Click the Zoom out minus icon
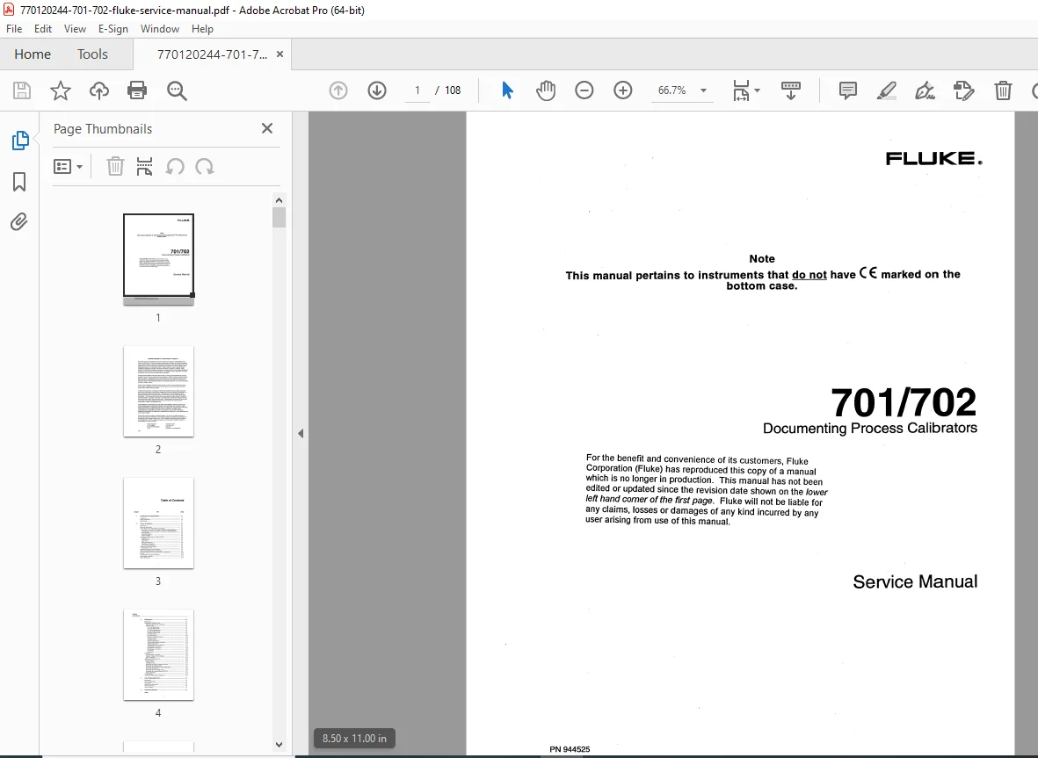Image resolution: width=1038 pixels, height=758 pixels. tap(584, 90)
